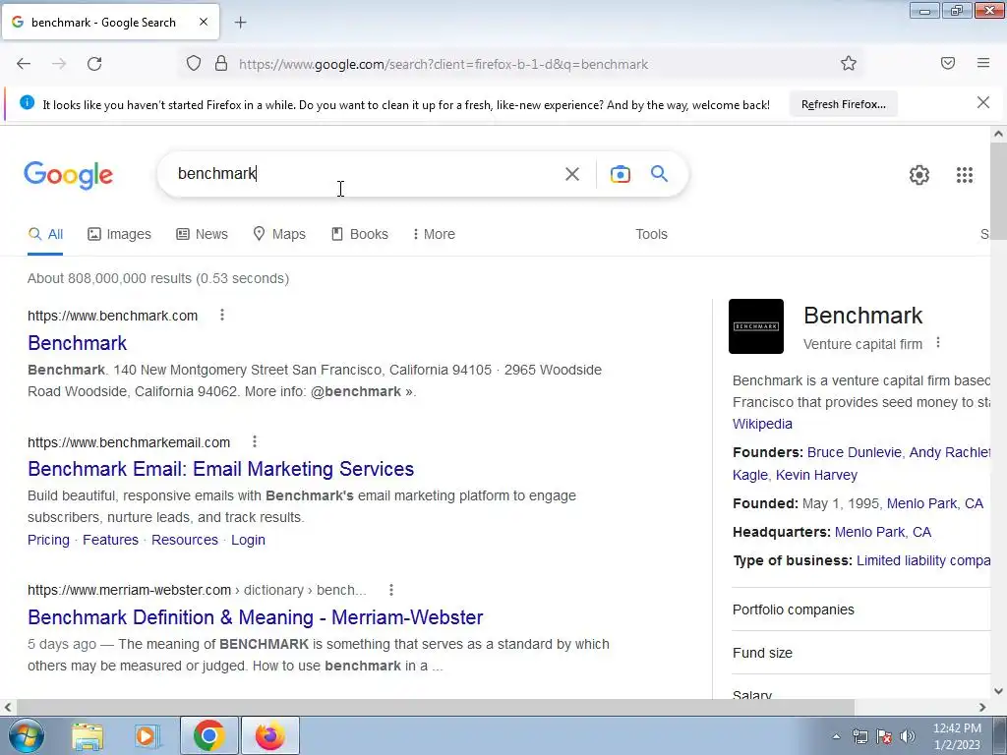The image size is (1007, 755).
Task: Close the benchmark - Google Search tab
Action: (203, 22)
